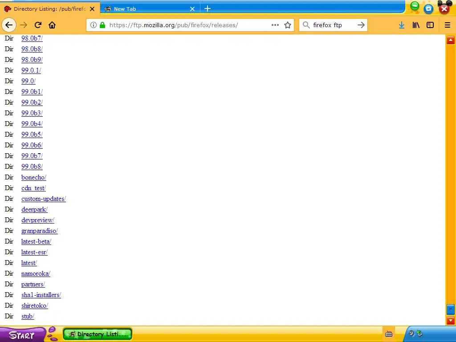The height and width of the screenshot is (342, 456).
Task: Go to partners/ directory
Action: click(x=33, y=284)
